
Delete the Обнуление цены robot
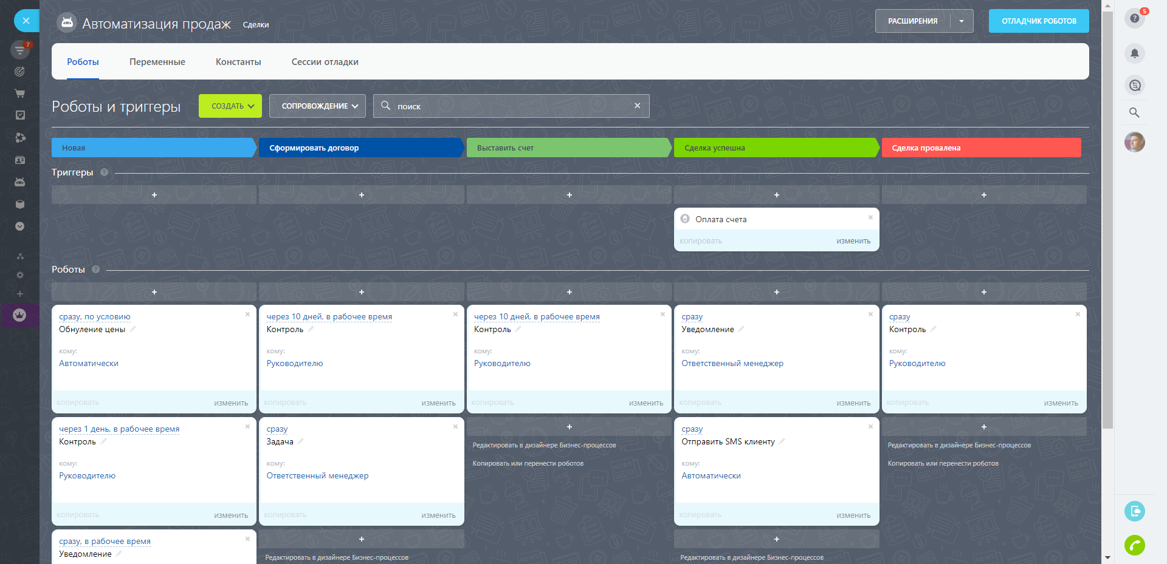pyautogui.click(x=247, y=314)
